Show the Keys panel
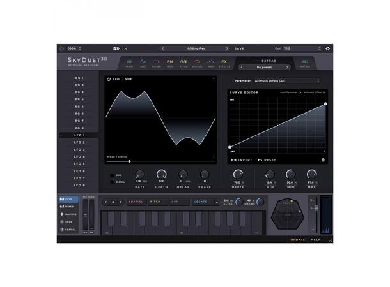The height and width of the screenshot is (287, 390). [68, 199]
